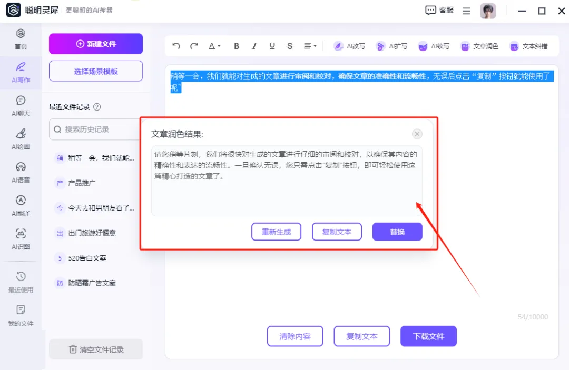Image resolution: width=569 pixels, height=370 pixels.
Task: Select the AI改写 rewrite tool
Action: click(x=349, y=46)
